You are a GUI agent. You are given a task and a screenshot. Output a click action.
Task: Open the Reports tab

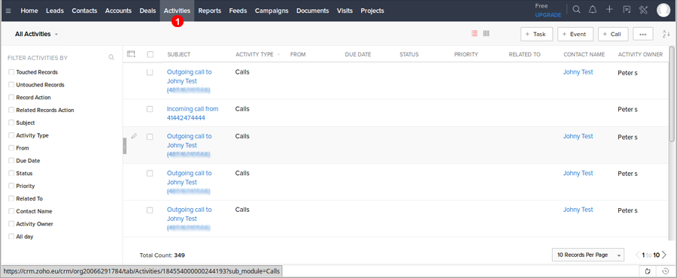[210, 11]
